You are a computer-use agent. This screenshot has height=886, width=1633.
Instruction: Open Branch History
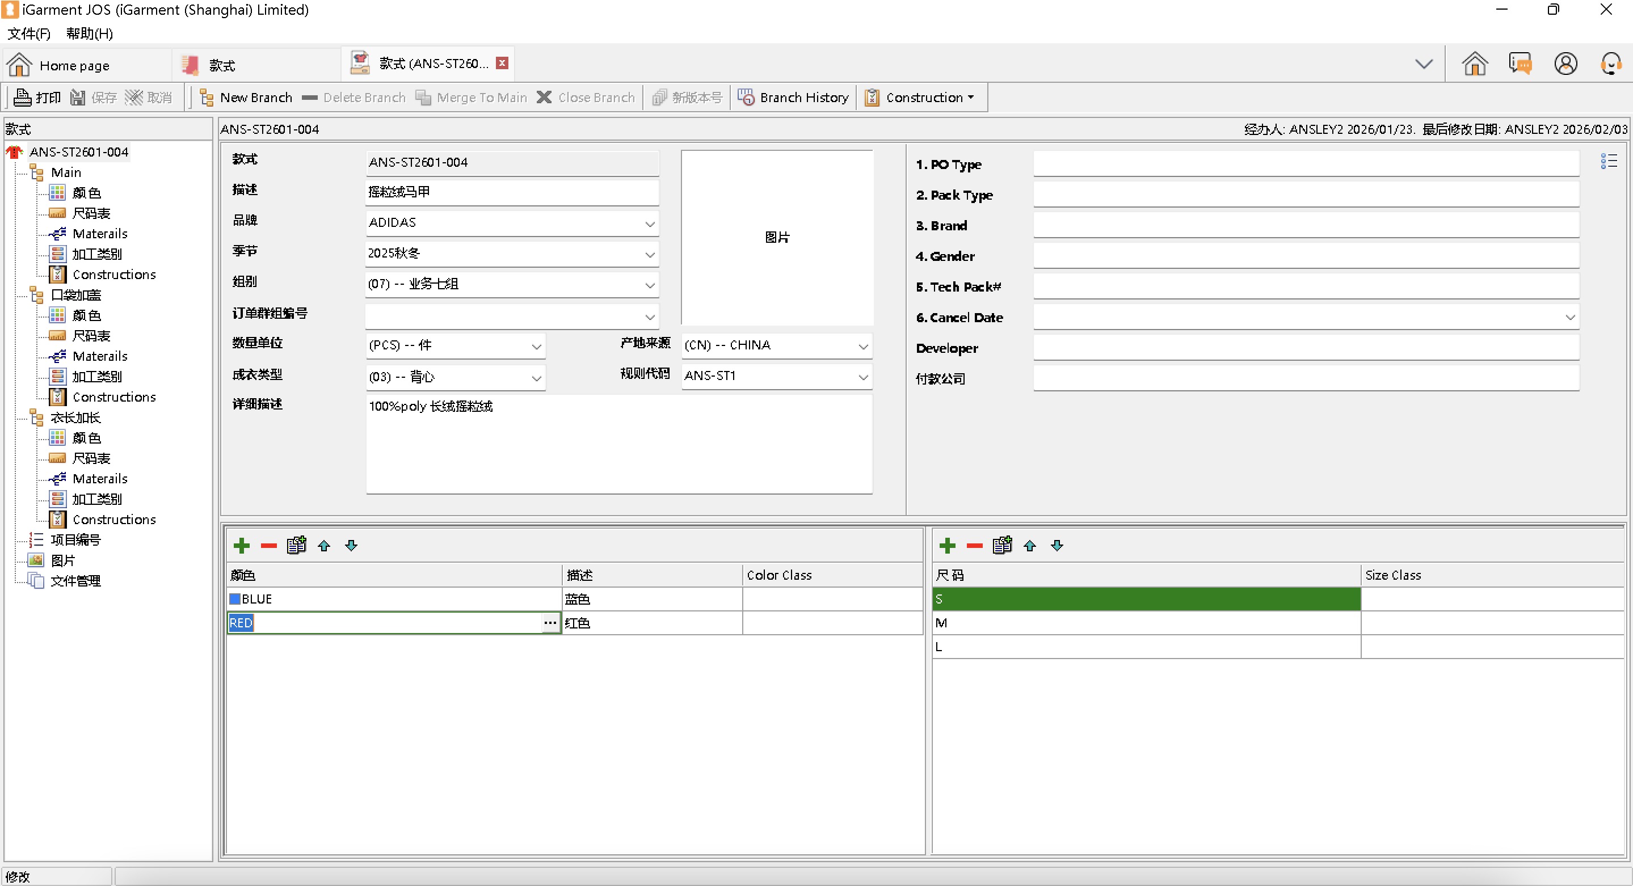[x=793, y=98]
